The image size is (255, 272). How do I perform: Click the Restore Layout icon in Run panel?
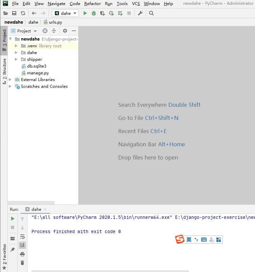pos(13,239)
